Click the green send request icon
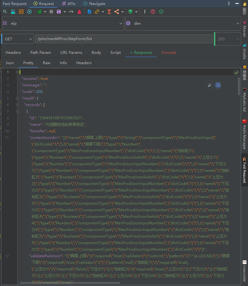Image resolution: width=248 pixels, height=286 pixels. coord(39,12)
